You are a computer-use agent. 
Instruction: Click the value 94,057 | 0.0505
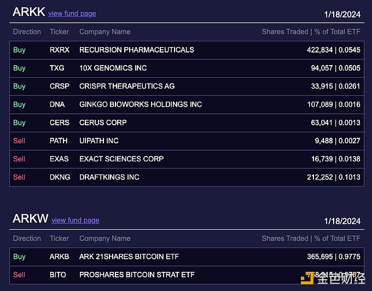(x=336, y=68)
